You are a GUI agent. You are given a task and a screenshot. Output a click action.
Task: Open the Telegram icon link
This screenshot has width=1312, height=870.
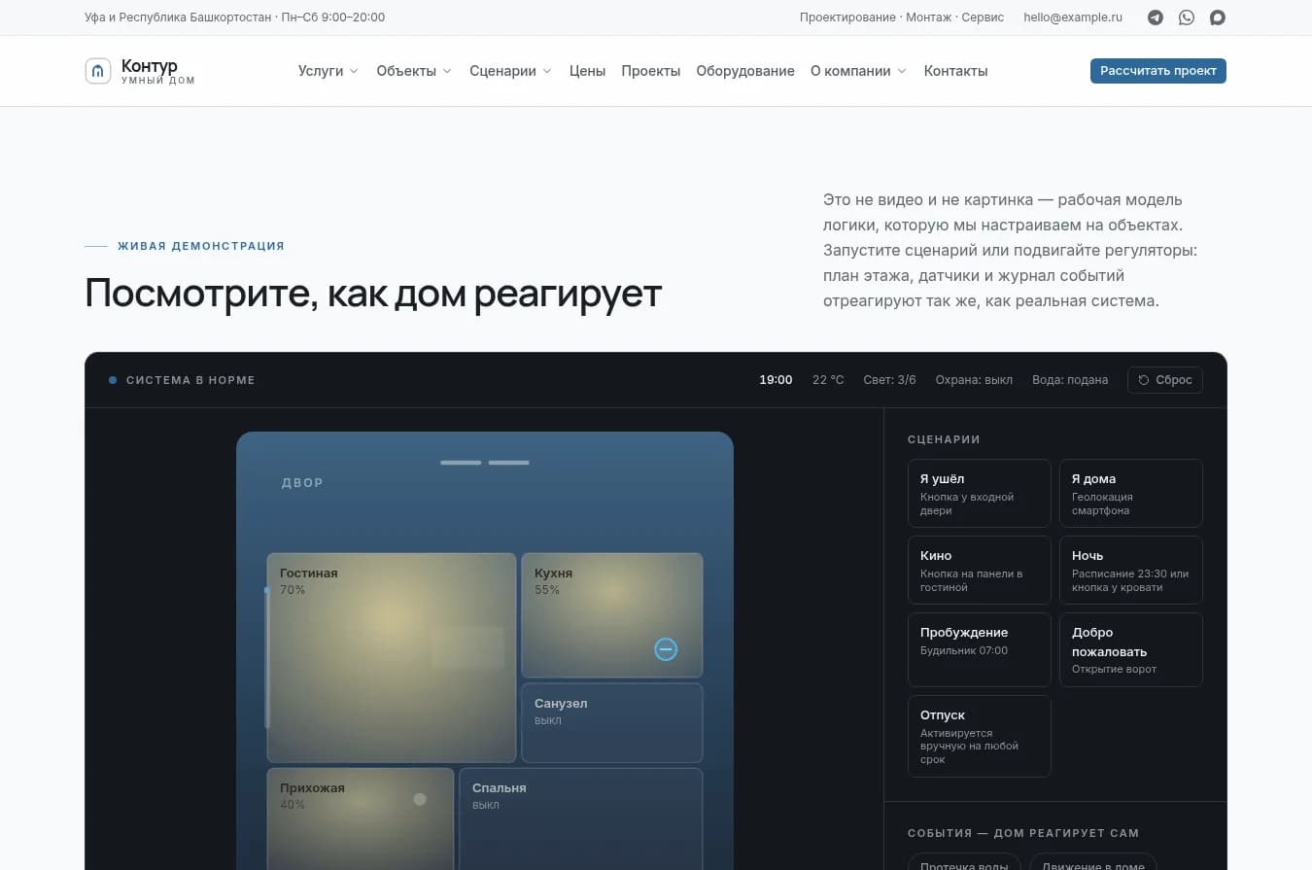click(x=1156, y=17)
